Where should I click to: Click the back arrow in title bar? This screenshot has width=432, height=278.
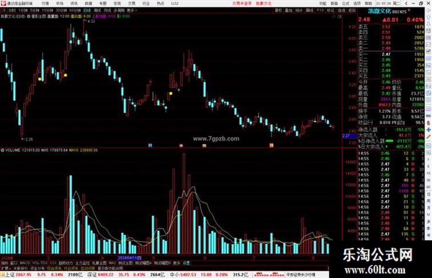[x=406, y=4]
